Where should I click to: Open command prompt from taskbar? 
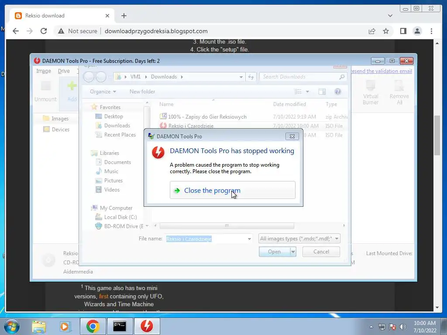pos(120,326)
